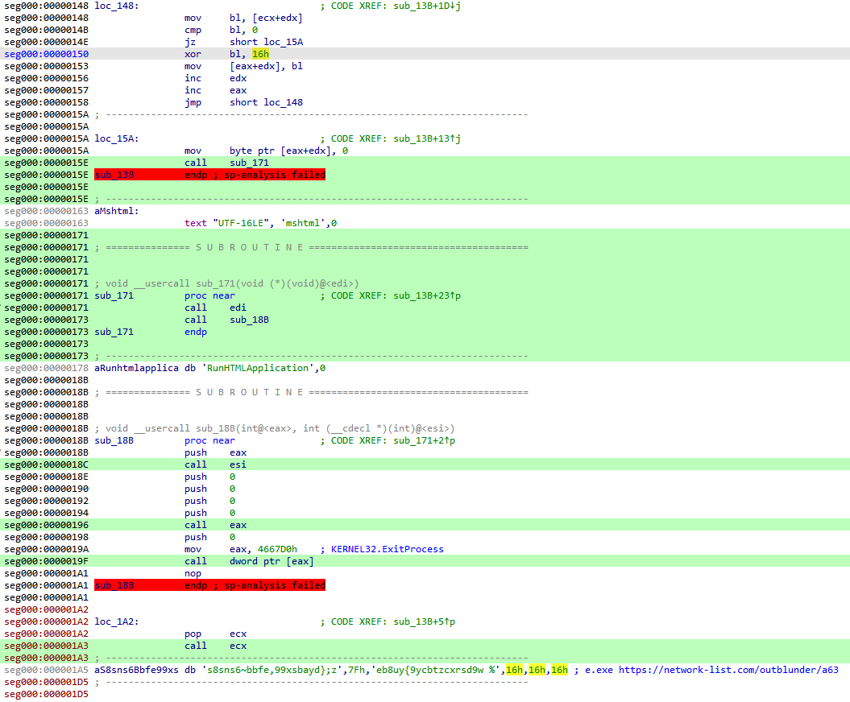Click the 4667D0h immediate value
This screenshot has width=850, height=702.
277,549
